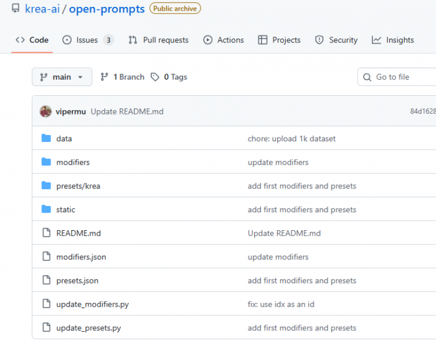The image size is (436, 341).
Task: Open the main branch dropdown
Action: coord(62,77)
